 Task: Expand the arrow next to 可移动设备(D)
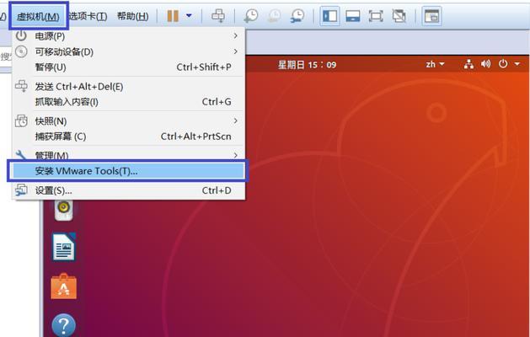click(235, 51)
